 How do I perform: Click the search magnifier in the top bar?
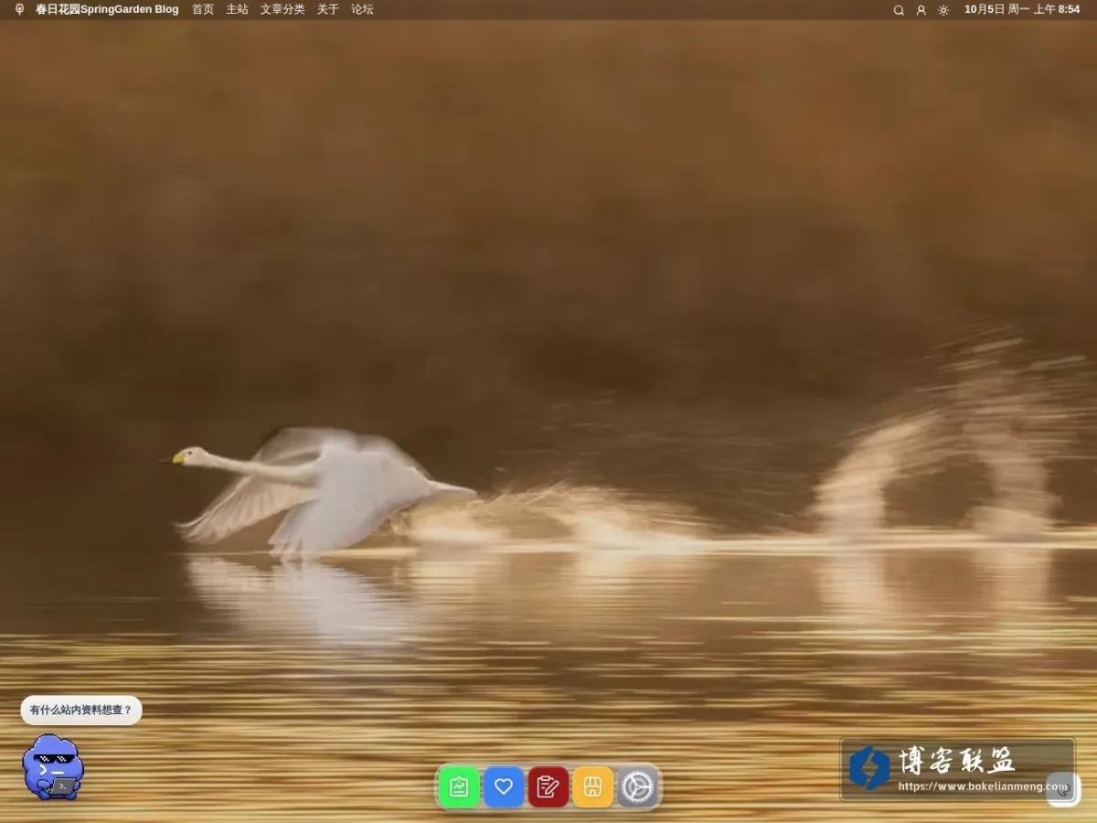point(899,10)
